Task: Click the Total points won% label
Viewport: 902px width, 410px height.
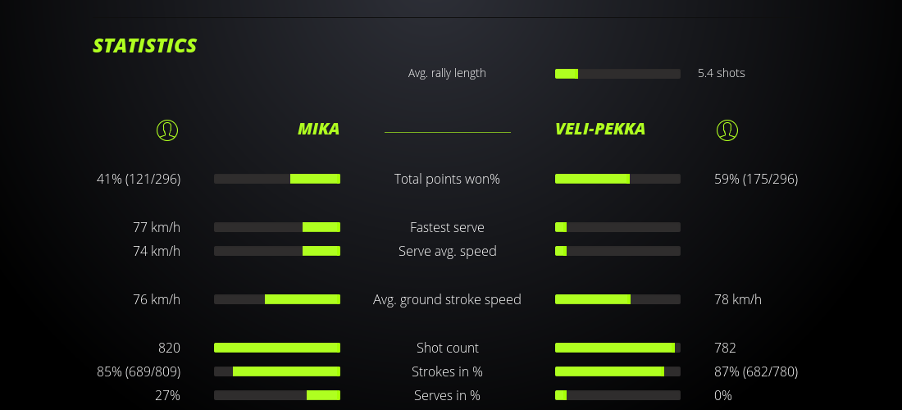Action: (x=447, y=179)
